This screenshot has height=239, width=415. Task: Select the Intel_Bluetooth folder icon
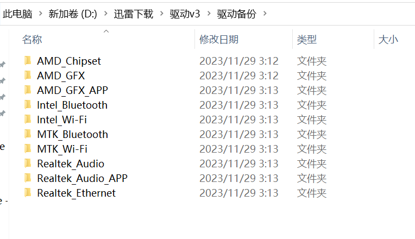coord(28,105)
